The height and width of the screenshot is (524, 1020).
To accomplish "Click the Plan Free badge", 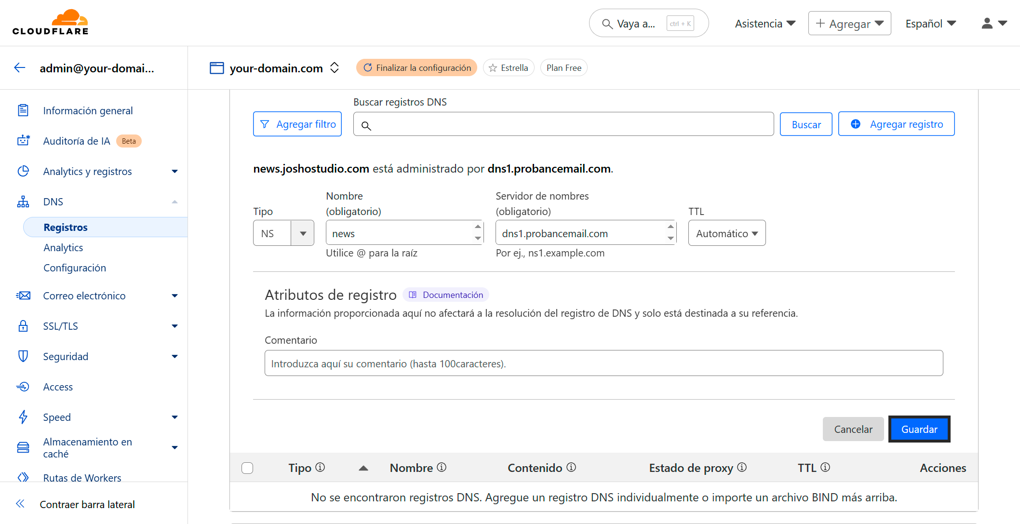I will click(x=564, y=67).
